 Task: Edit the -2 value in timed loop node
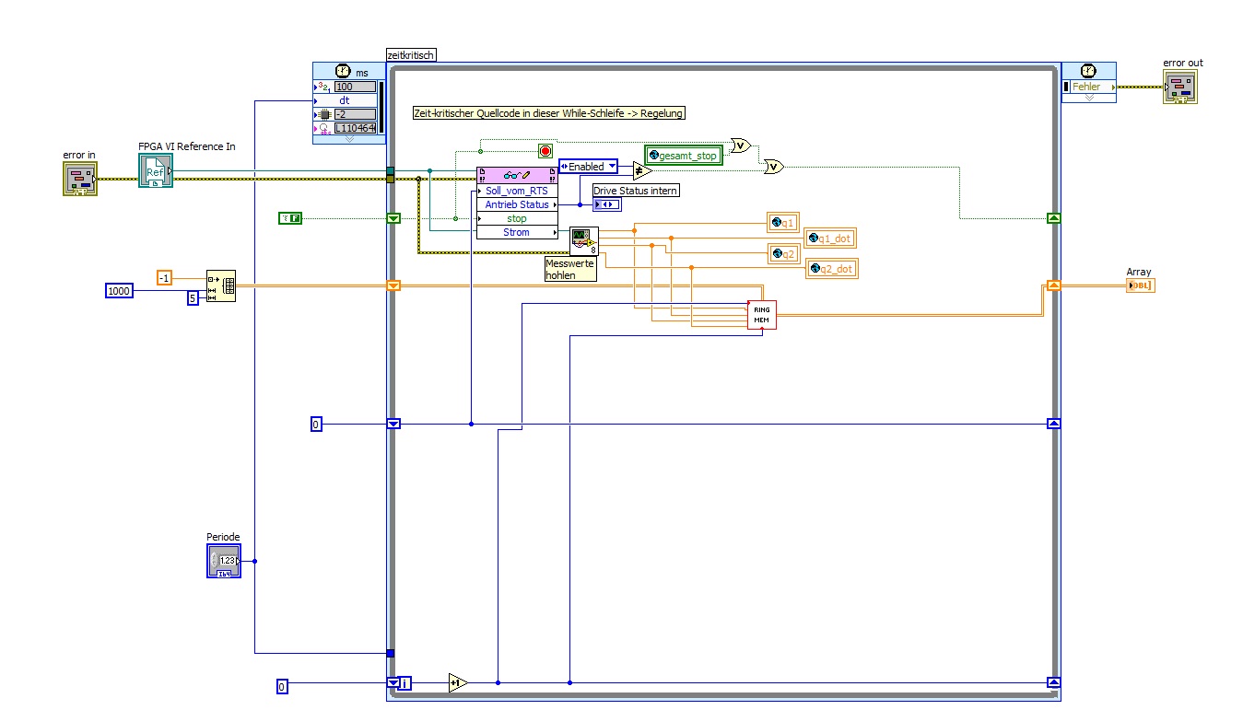[355, 114]
